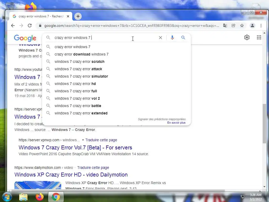Pick 'windows 7 crazy error scratch' suggestion
The width and height of the screenshot is (269, 202).
click(116, 62)
